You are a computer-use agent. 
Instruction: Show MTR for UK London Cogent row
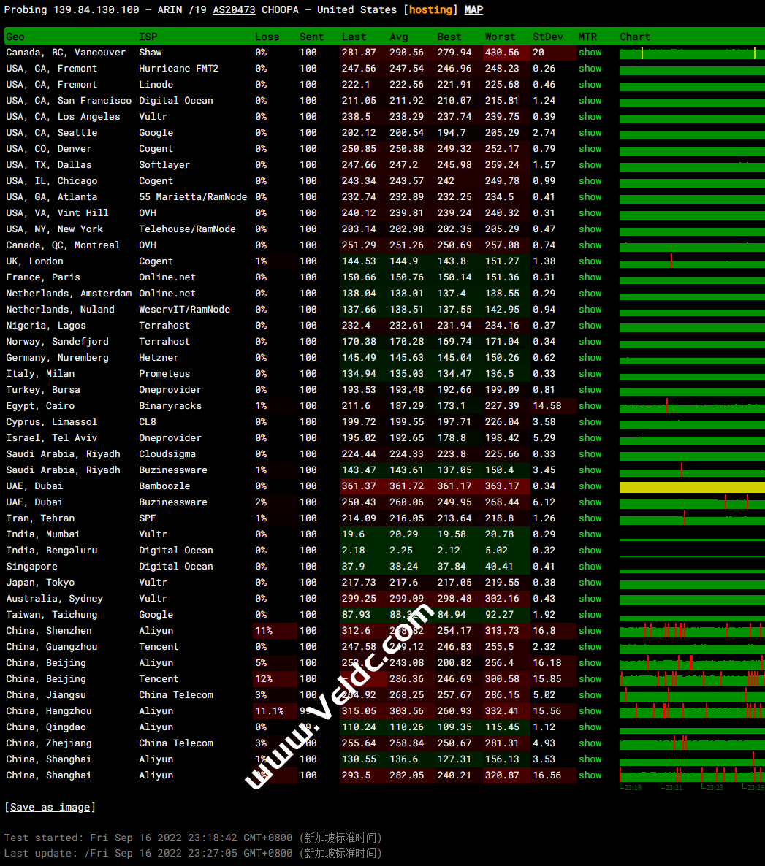pyautogui.click(x=590, y=261)
